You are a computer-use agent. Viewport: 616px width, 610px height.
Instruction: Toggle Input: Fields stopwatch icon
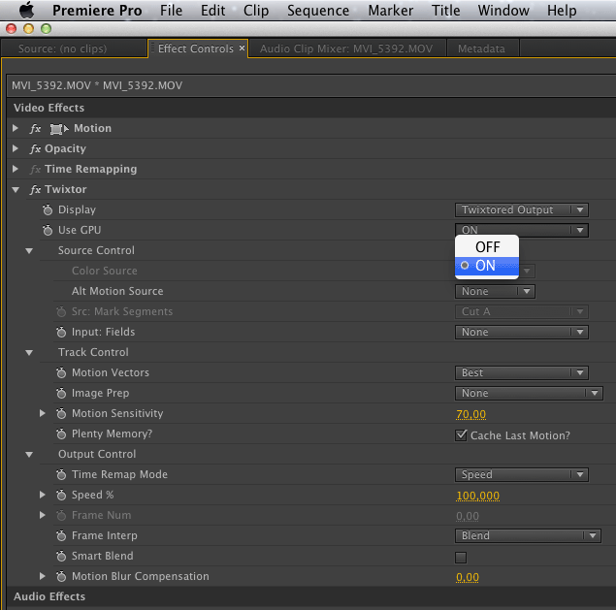coord(61,333)
